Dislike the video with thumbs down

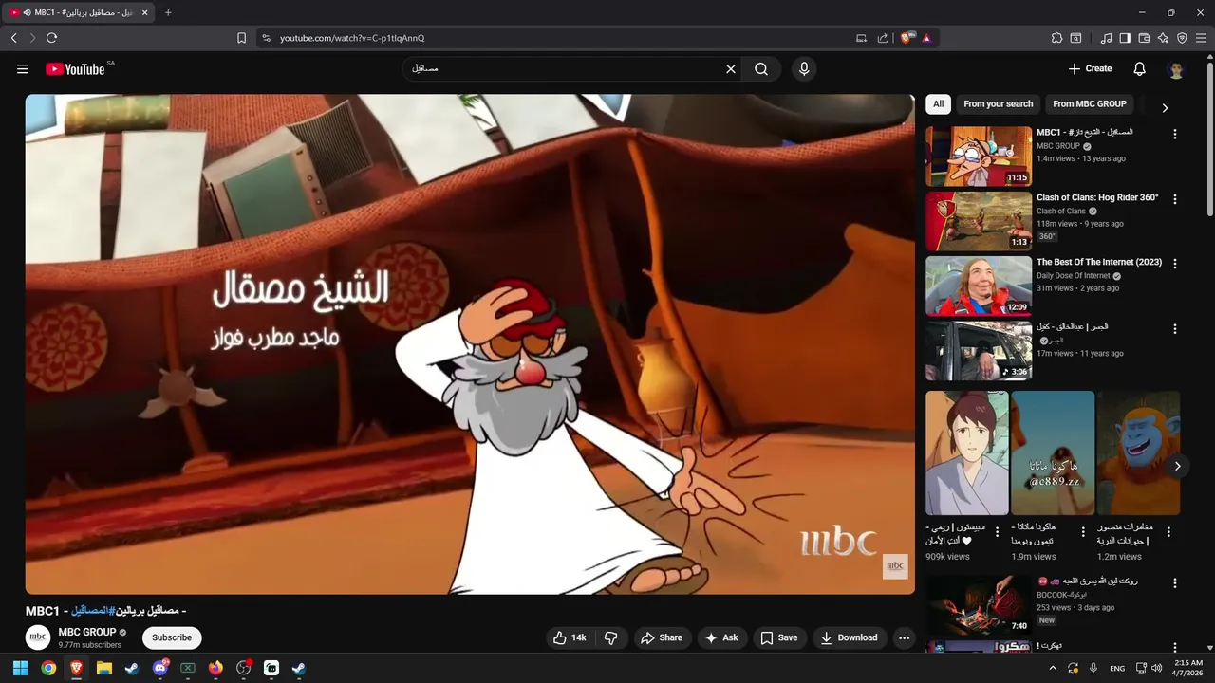coord(611,637)
